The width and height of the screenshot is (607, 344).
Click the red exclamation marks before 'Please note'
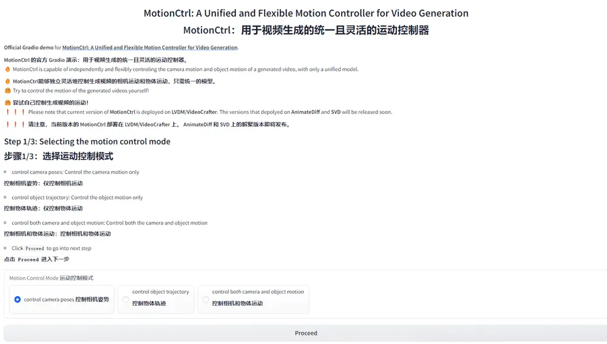tap(15, 112)
